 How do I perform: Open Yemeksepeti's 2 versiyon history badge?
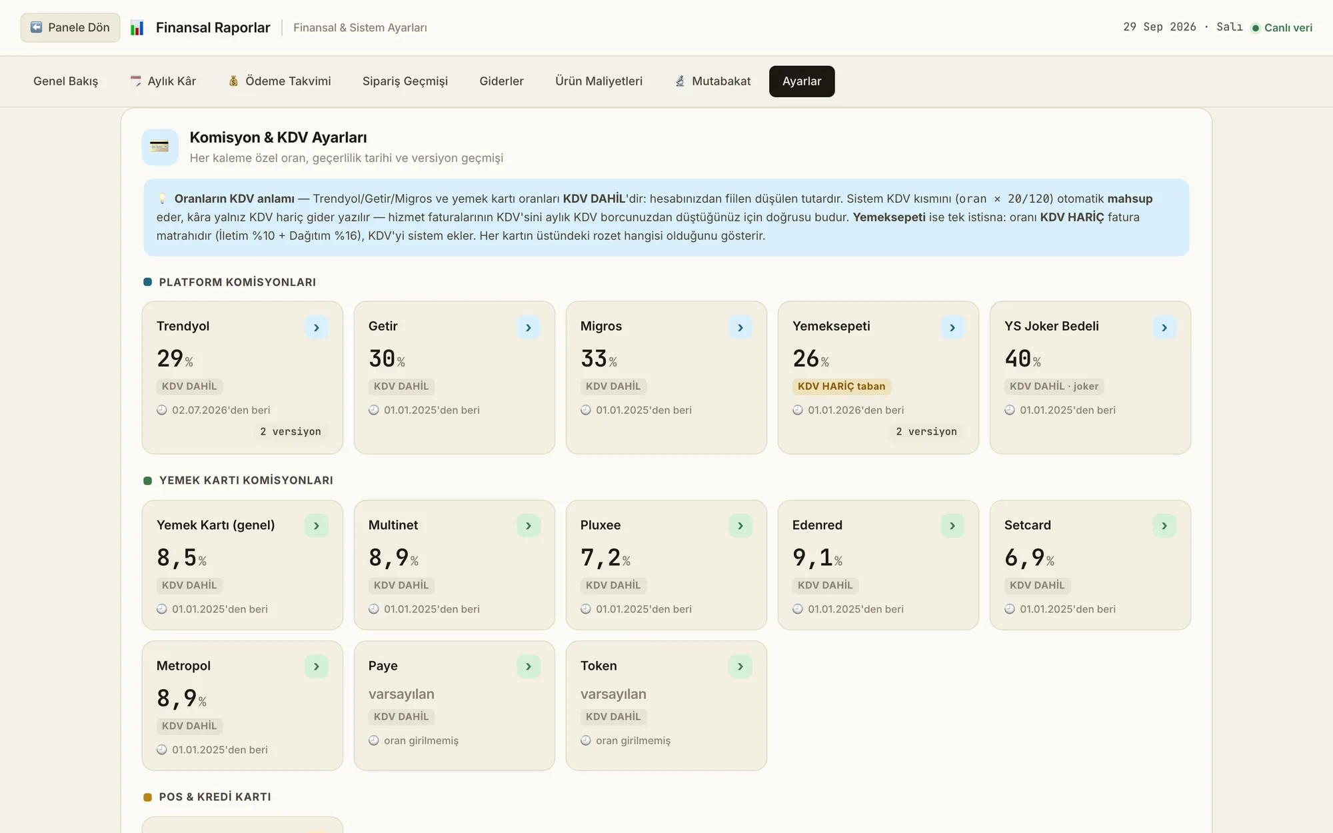[926, 432]
